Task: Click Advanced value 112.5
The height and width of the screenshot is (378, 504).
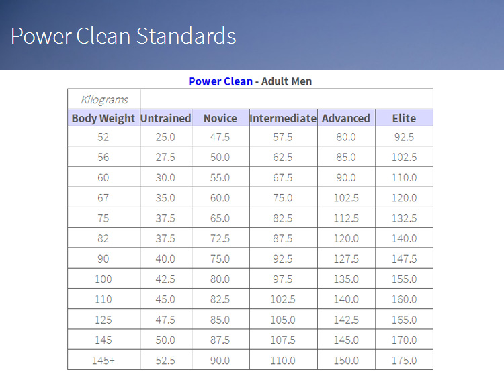Action: (x=346, y=218)
